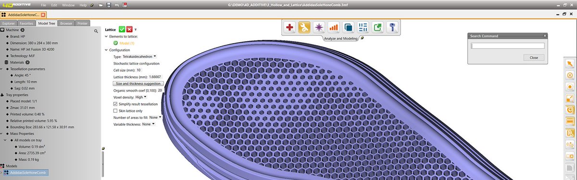Click the Model (1) link

tap(126, 43)
